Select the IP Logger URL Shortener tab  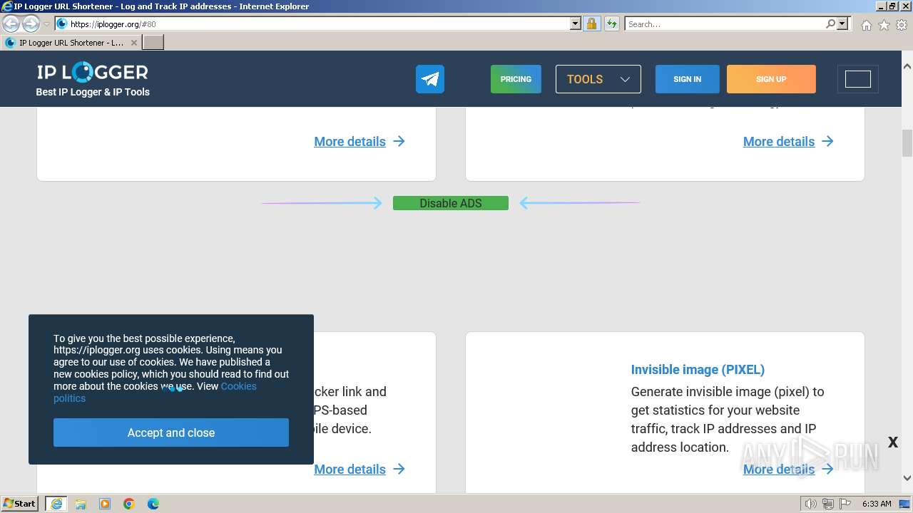[71, 43]
